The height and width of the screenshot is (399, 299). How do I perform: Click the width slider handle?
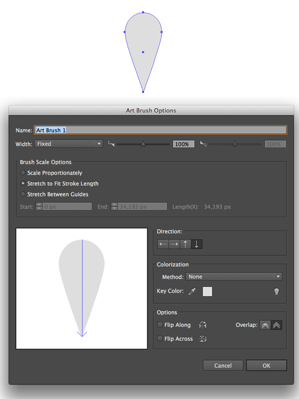pyautogui.click(x=143, y=144)
